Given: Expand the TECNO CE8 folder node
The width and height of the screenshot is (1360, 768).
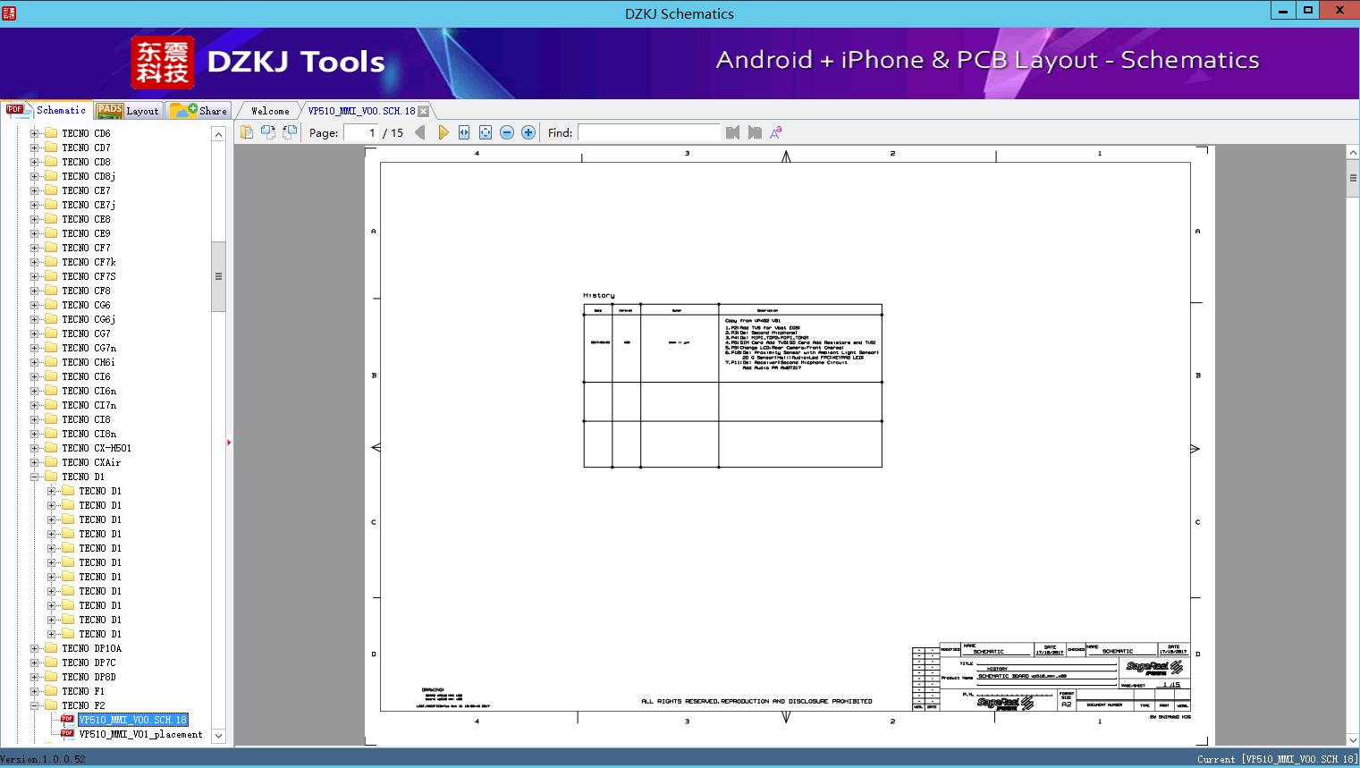Looking at the screenshot, I should (35, 219).
